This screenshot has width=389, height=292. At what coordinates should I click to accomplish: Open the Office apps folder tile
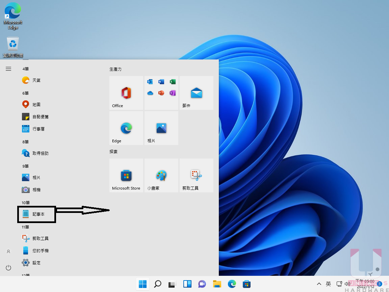pyautogui.click(x=161, y=93)
